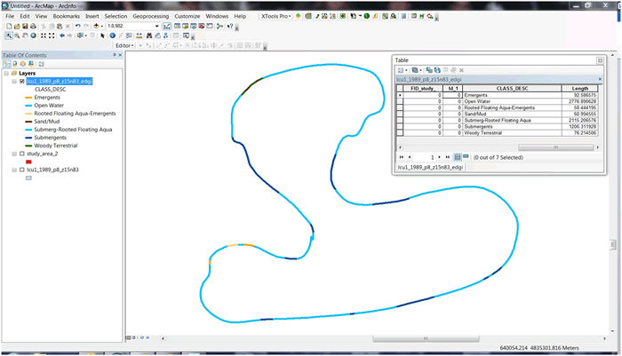622x356 pixels.
Task: Activate the Identify tool
Action: [112, 36]
